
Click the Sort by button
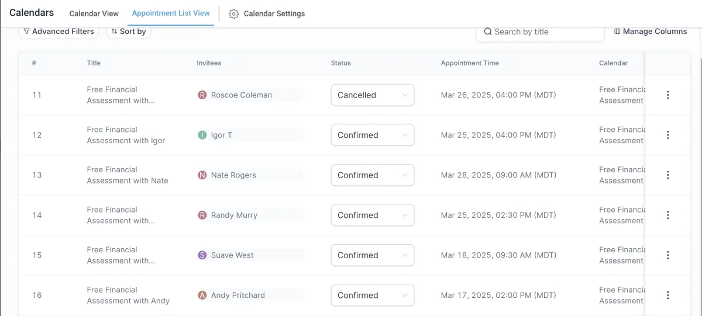point(129,32)
